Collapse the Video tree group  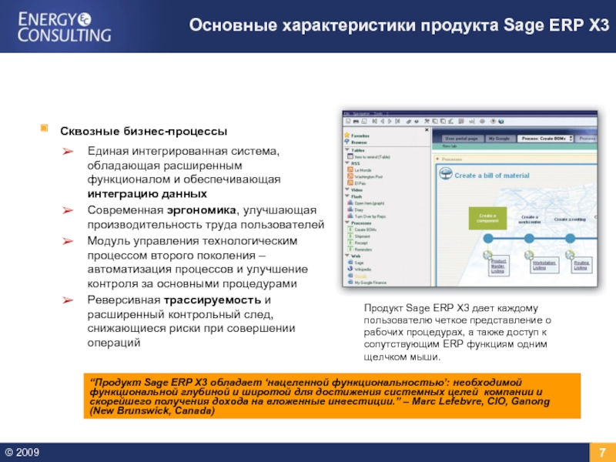[347, 189]
